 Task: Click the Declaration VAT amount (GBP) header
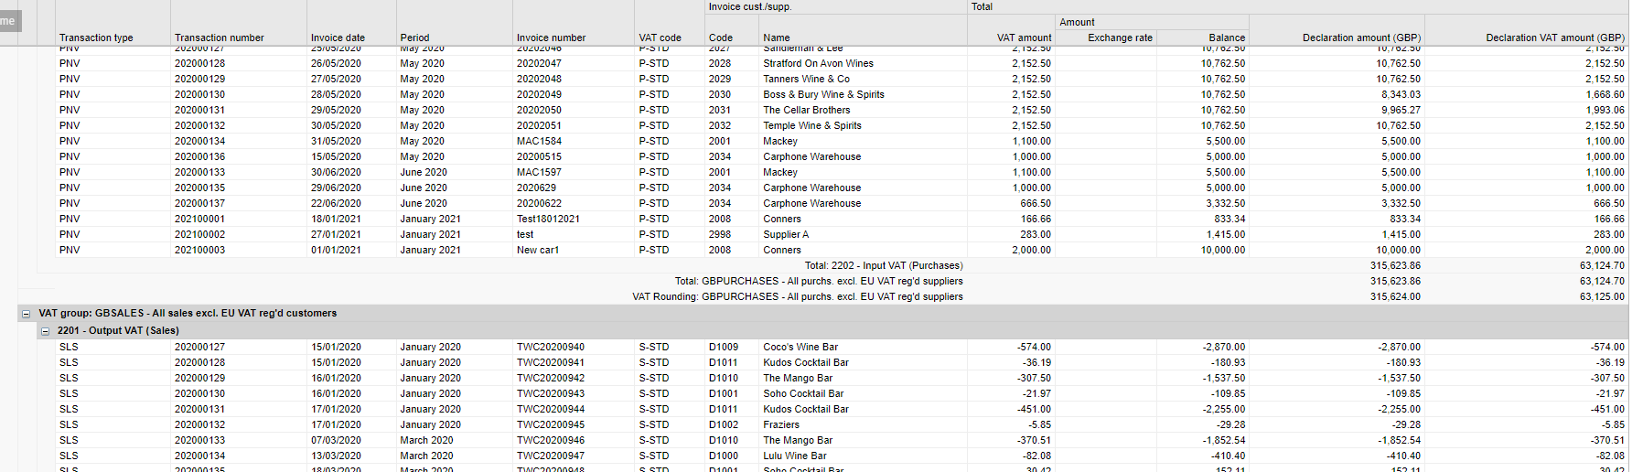(x=1555, y=38)
